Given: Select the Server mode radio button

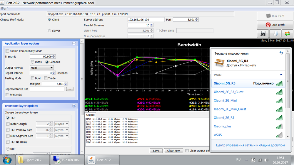Looking at the screenshot, I should [49, 31].
